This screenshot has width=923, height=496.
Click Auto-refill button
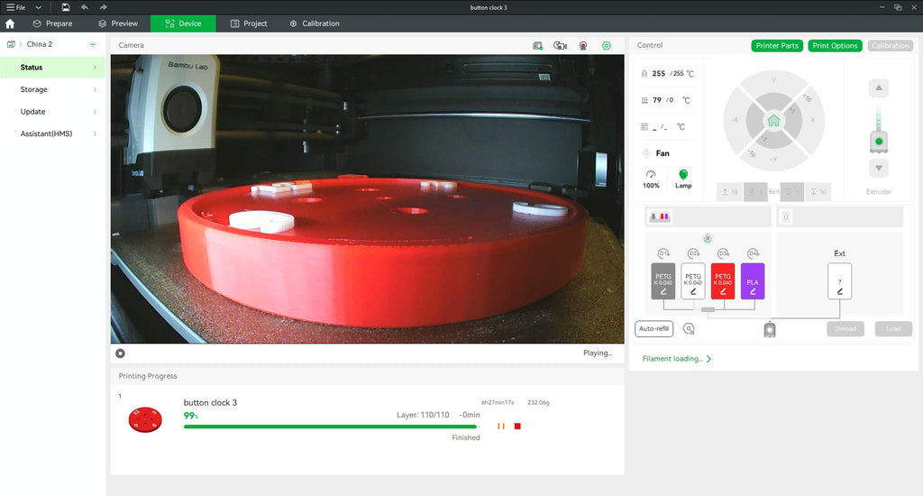(x=654, y=328)
